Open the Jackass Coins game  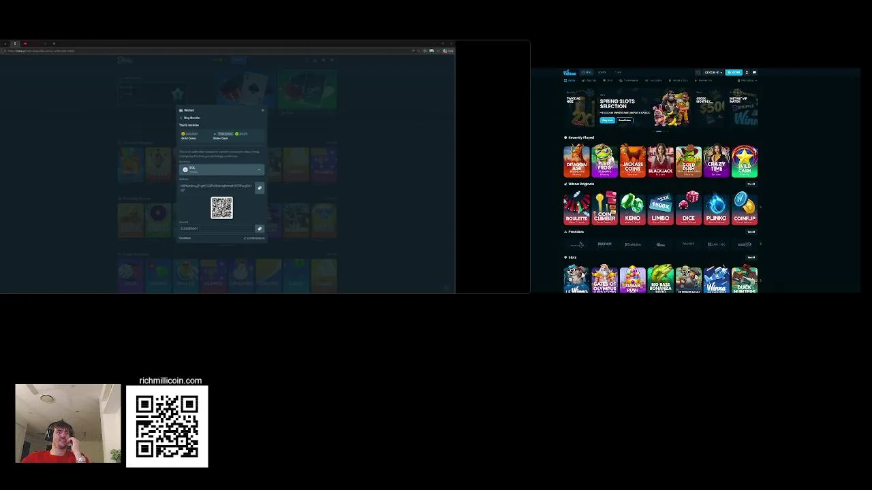tap(632, 161)
